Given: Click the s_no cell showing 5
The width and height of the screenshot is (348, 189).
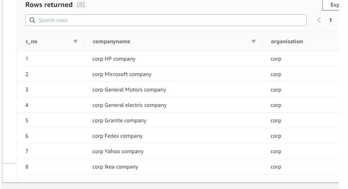Looking at the screenshot, I should tap(27, 121).
